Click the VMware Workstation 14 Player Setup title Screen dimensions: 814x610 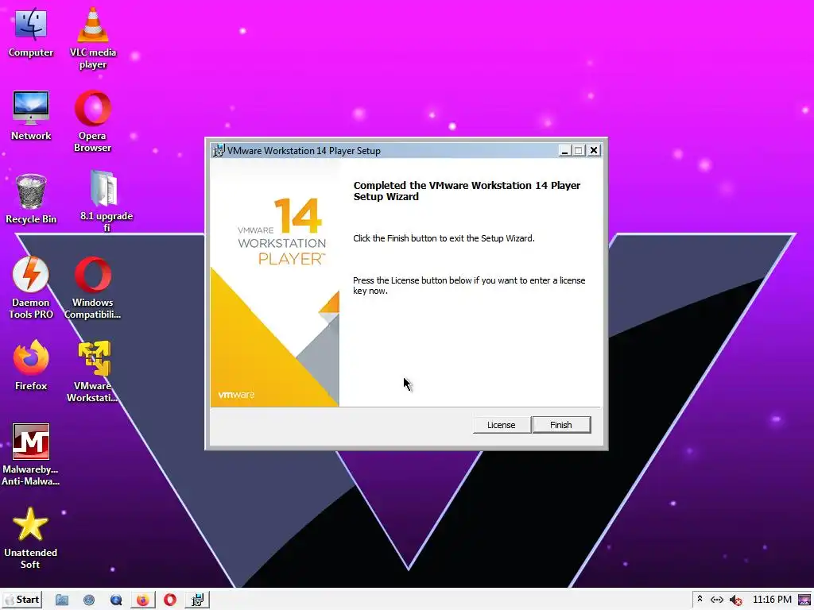coord(304,150)
